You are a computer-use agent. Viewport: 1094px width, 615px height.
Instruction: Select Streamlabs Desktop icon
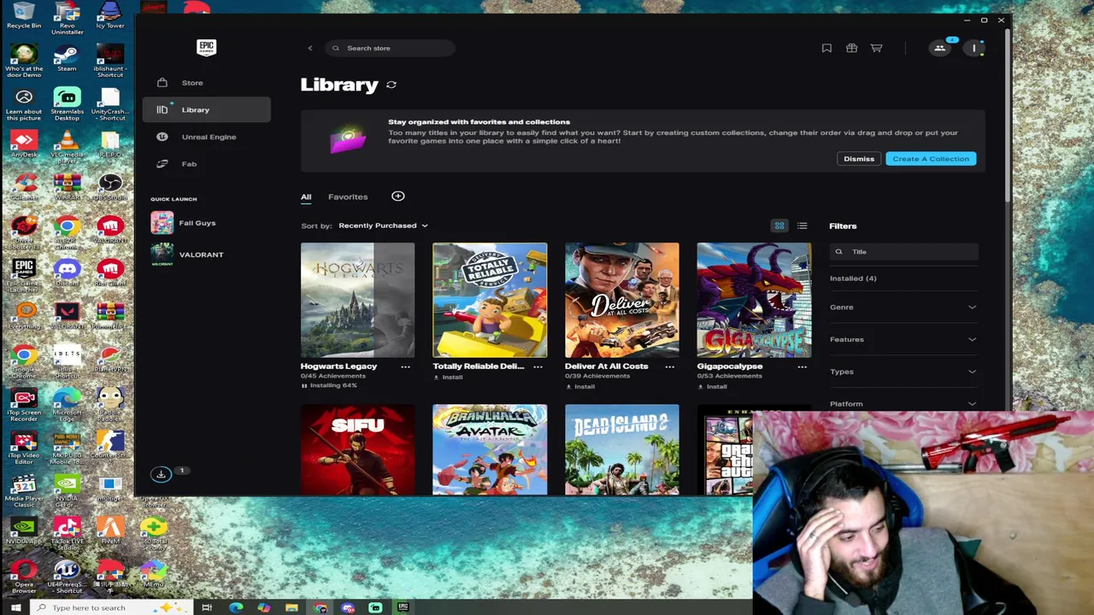(67, 102)
